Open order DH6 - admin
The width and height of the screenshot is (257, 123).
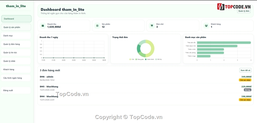click(47, 77)
